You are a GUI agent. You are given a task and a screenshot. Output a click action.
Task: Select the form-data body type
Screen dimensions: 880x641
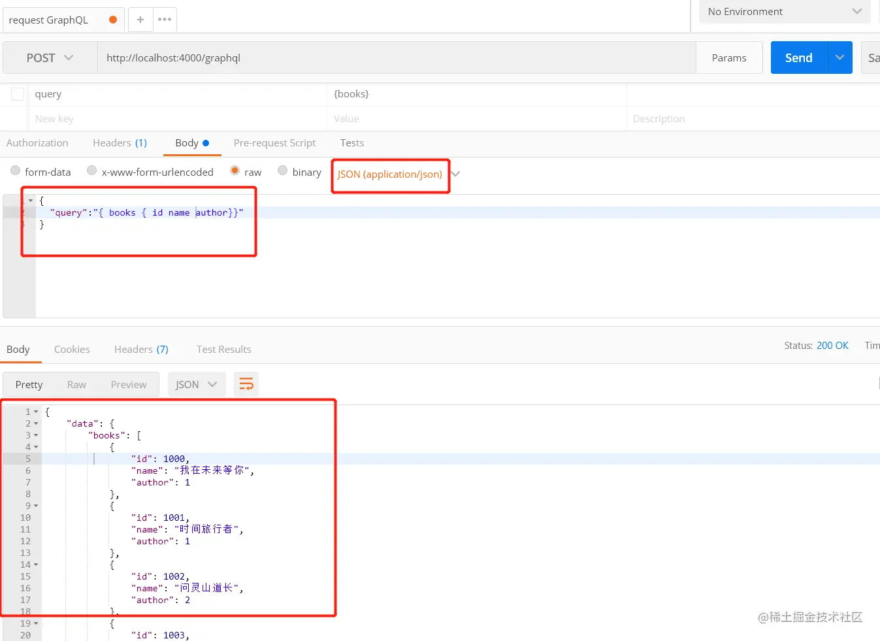41,172
